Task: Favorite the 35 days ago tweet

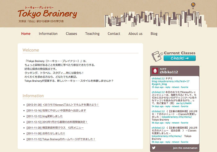Action: tap(185, 87)
